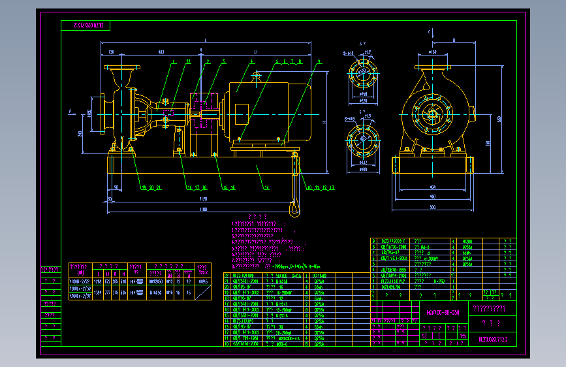This screenshot has height=367, width=566.
Task: Click the L1 dimension label above the motor
Action: 256,52
